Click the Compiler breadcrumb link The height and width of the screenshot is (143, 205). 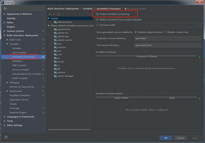pos(88,9)
